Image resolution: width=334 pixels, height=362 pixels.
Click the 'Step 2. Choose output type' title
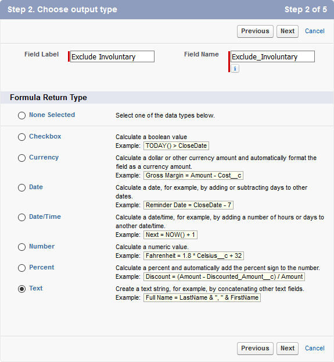coord(62,9)
